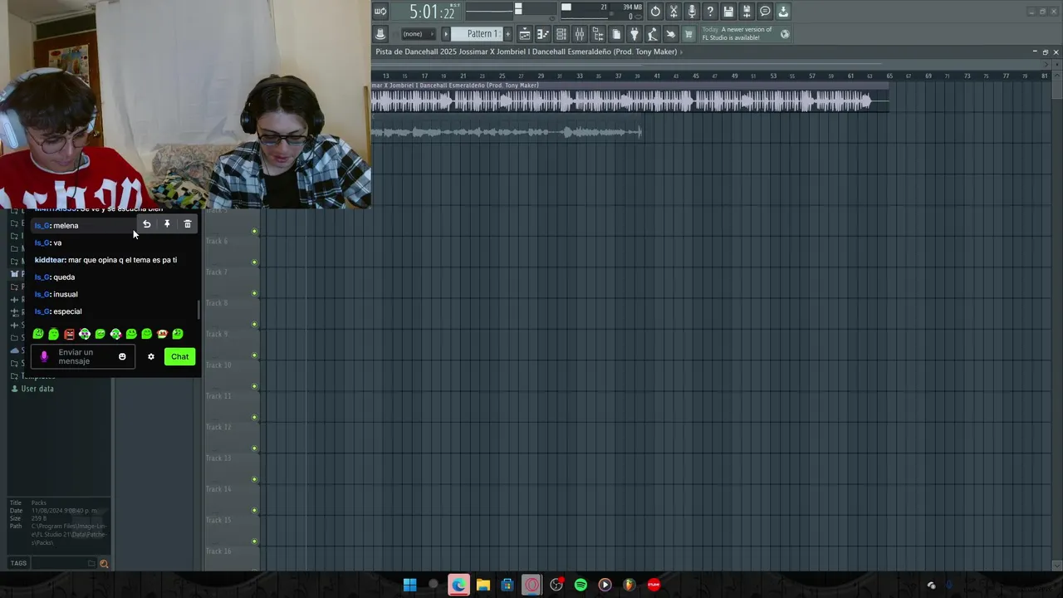Click the second smaller audio clip waveform

pyautogui.click(x=507, y=132)
